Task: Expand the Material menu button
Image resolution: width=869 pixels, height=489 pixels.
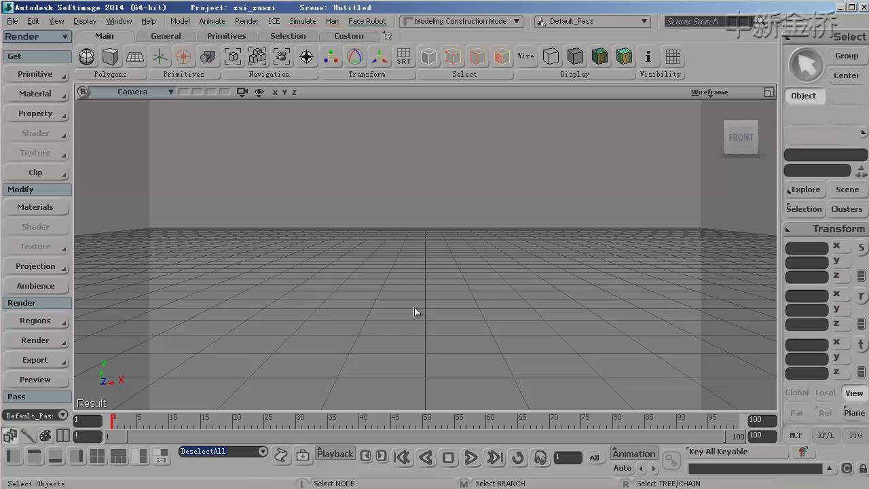Action: pyautogui.click(x=35, y=94)
